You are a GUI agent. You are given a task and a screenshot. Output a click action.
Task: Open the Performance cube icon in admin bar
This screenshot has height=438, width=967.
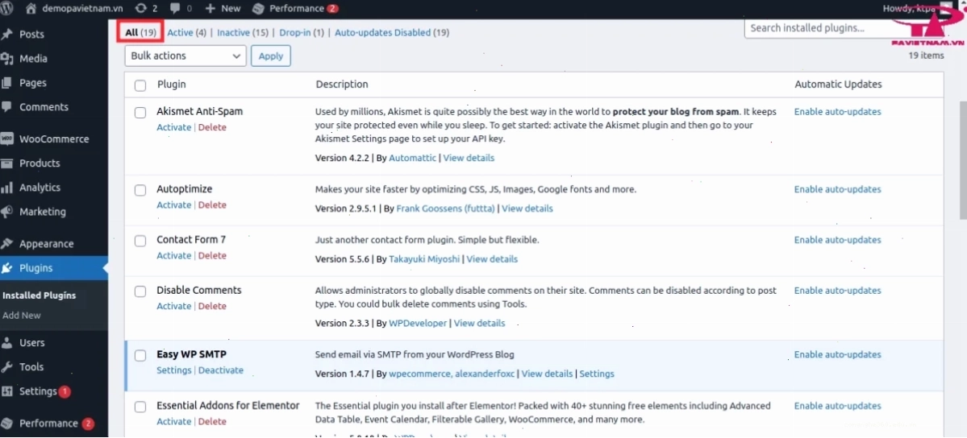259,9
